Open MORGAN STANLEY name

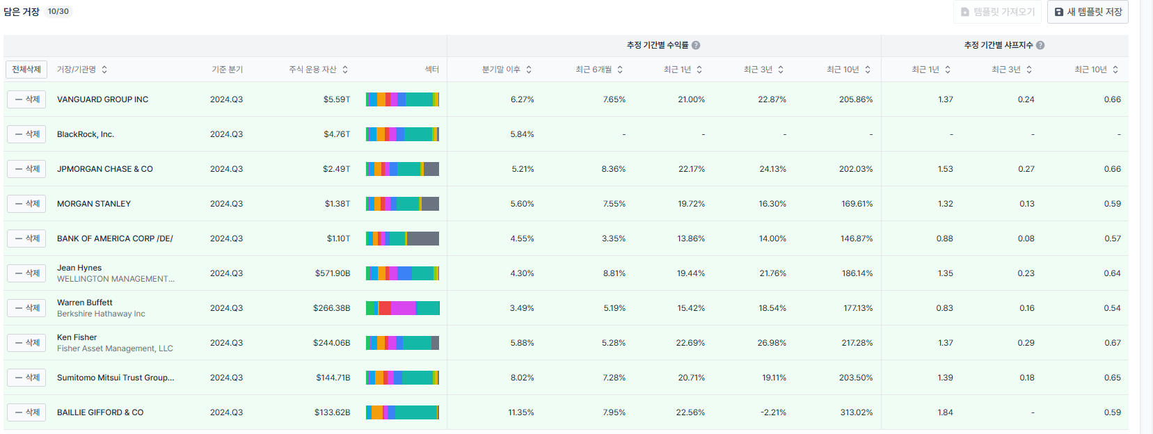(94, 204)
